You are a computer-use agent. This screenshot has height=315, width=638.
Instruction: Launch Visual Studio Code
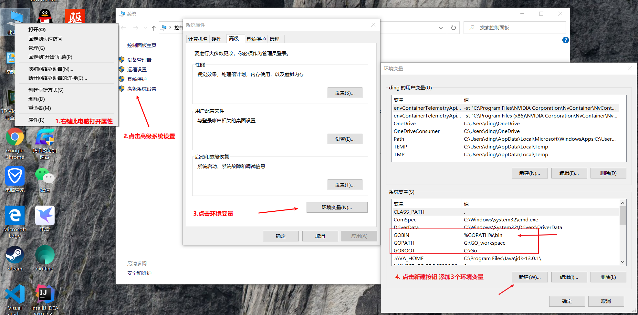click(15, 294)
